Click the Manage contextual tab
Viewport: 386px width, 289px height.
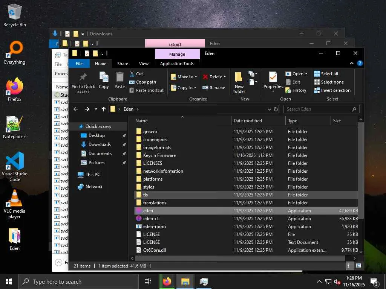[x=177, y=54]
